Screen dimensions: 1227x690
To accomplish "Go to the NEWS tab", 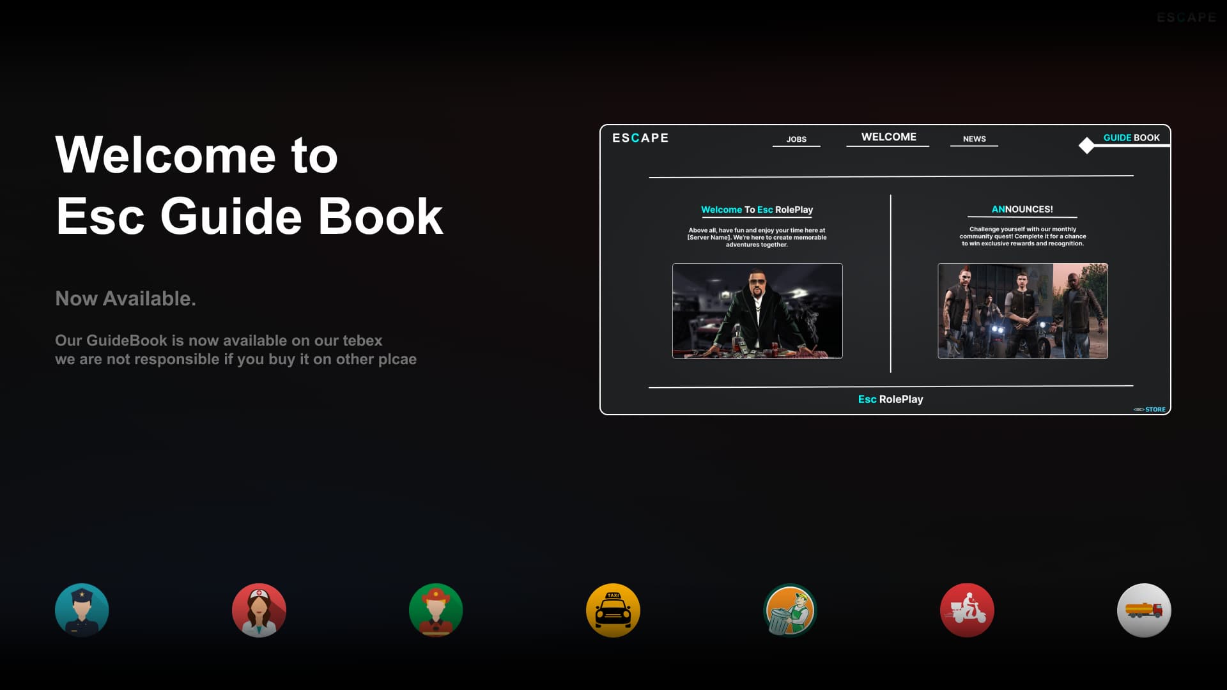I will point(974,139).
